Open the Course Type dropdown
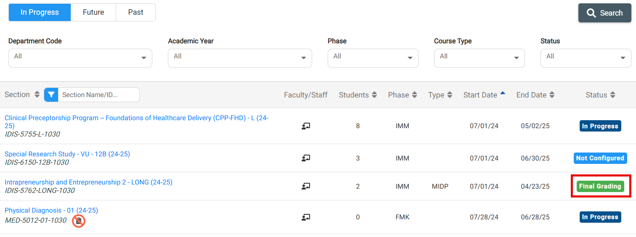Image resolution: width=636 pixels, height=237 pixels. [x=480, y=58]
